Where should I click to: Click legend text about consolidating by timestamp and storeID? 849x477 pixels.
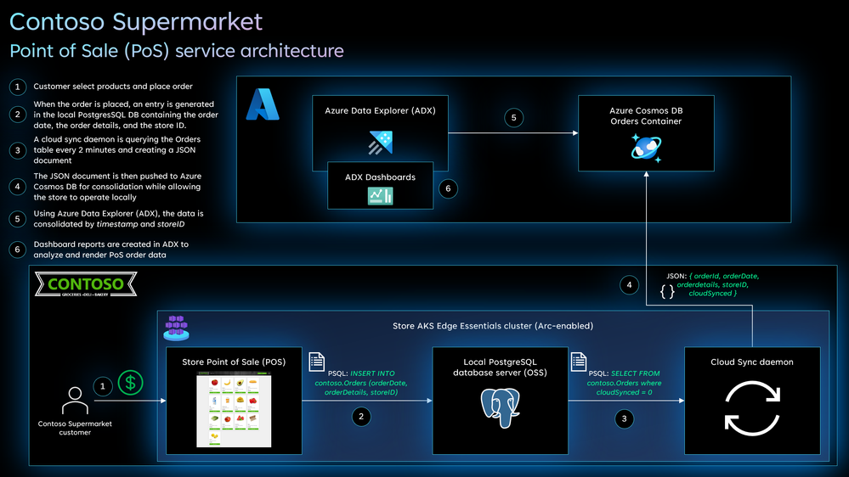click(x=119, y=218)
